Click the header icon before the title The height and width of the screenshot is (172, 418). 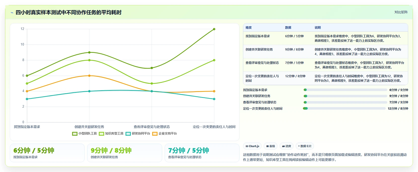12,13
